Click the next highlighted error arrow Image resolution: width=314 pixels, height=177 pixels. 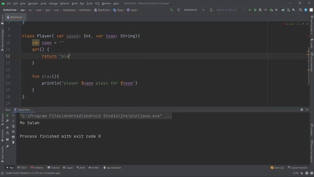[307, 24]
